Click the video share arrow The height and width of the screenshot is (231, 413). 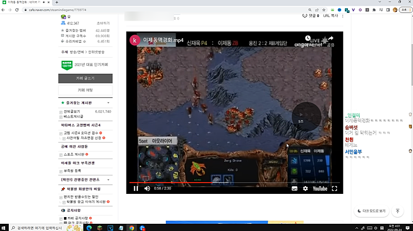(x=330, y=39)
